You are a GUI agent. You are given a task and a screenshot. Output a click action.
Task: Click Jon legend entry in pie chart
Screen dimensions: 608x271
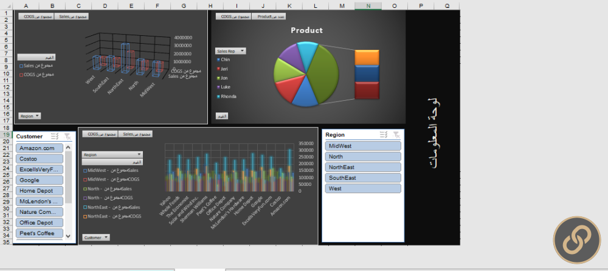coord(223,78)
